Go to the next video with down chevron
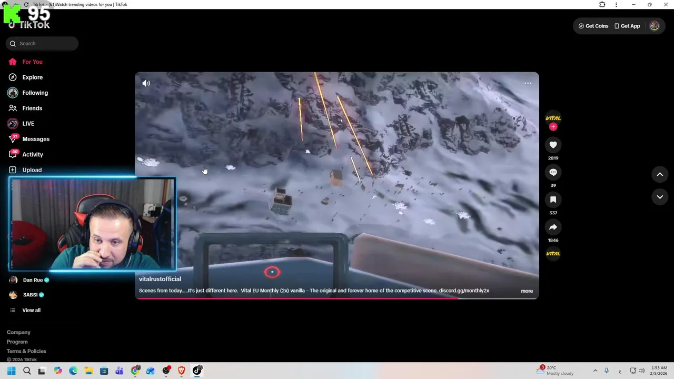Screen dimensions: 674x379 point(660,197)
